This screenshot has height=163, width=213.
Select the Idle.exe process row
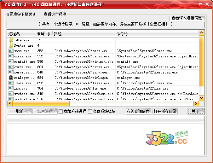coord(103,40)
